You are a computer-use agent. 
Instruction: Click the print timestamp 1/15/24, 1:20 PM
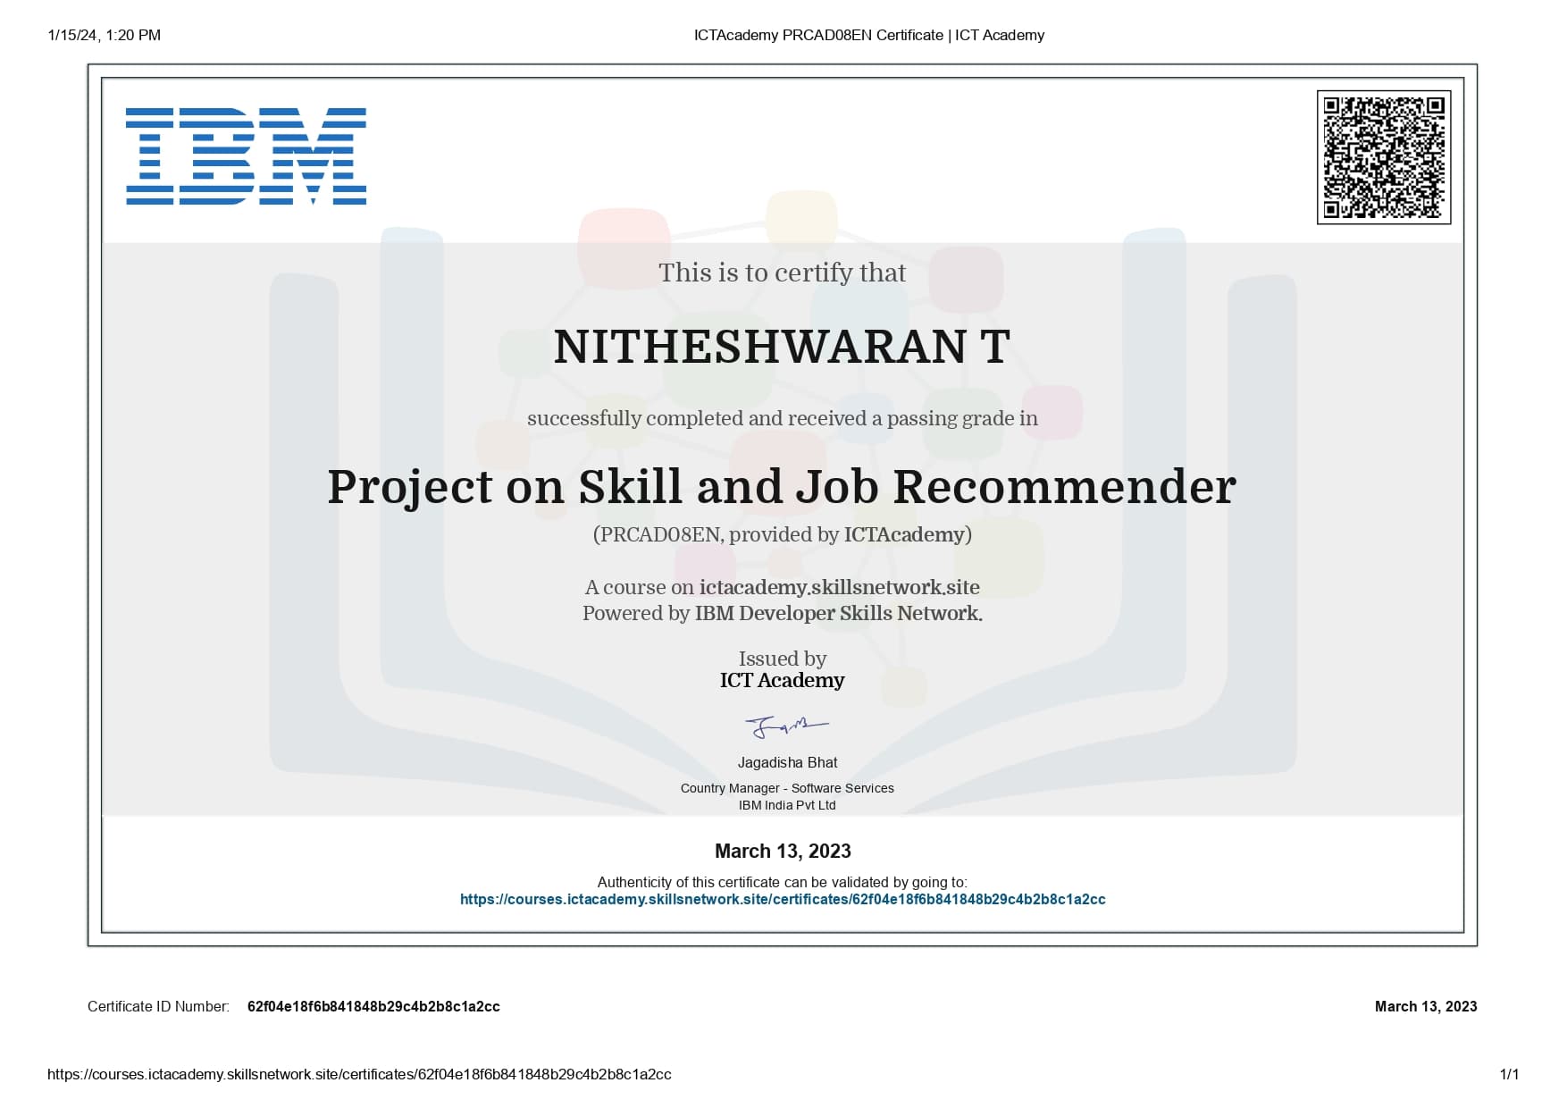105,35
